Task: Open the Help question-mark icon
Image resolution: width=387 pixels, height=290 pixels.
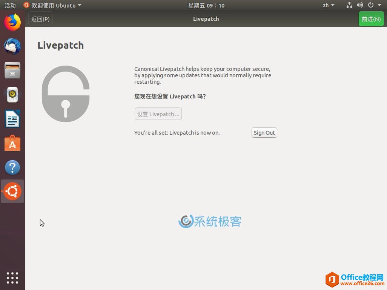Action: coord(12,167)
